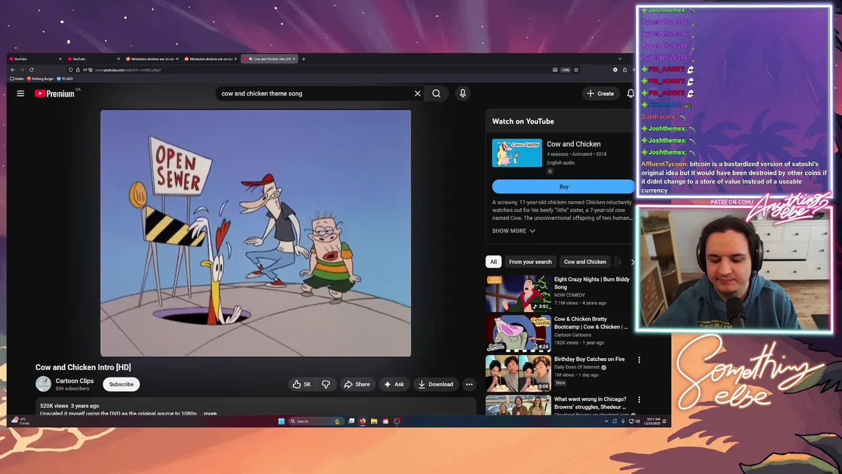The width and height of the screenshot is (842, 474).
Task: Clear the search query with the X
Action: tap(417, 93)
